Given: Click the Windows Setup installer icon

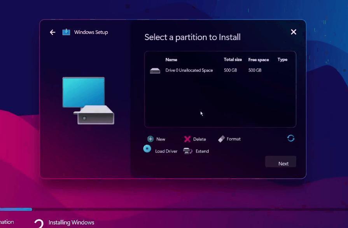Looking at the screenshot, I should coord(66,32).
